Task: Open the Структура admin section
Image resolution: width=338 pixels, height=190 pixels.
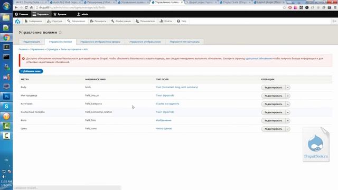Action: (54, 21)
